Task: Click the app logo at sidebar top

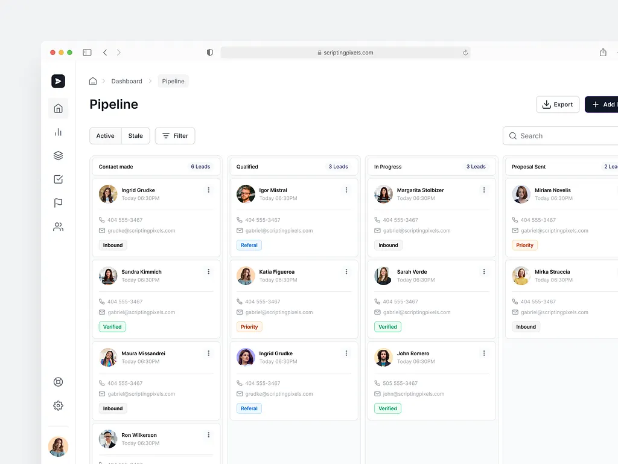Action: (58, 80)
